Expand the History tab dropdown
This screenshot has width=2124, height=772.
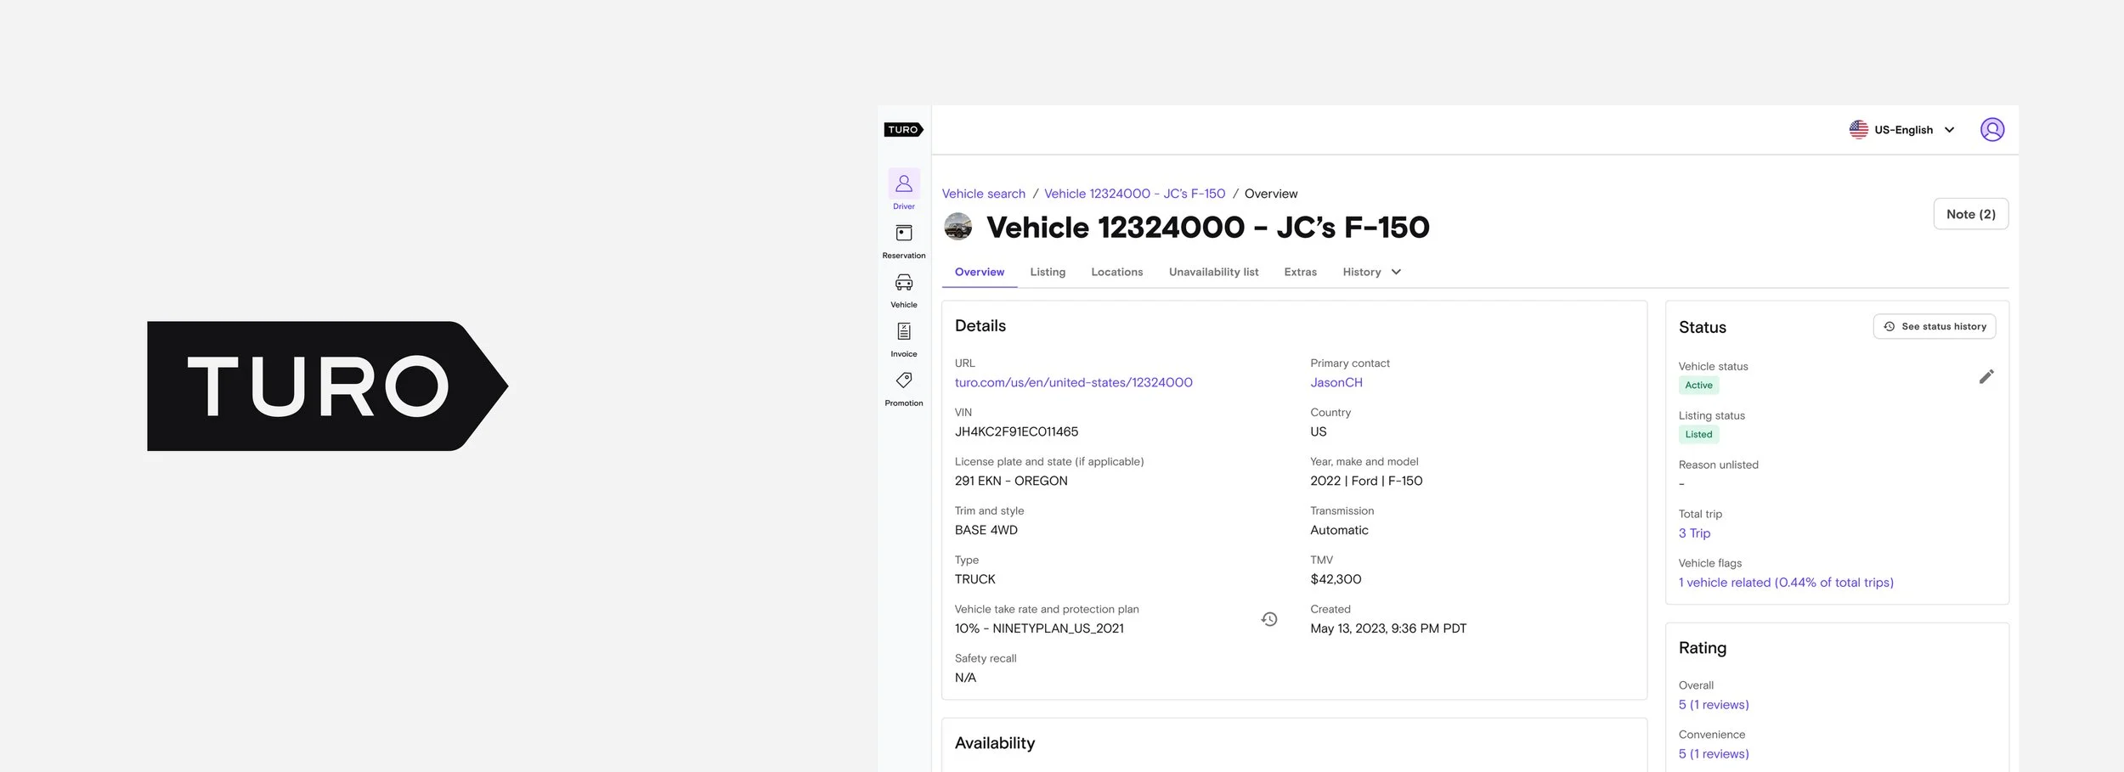(1371, 272)
